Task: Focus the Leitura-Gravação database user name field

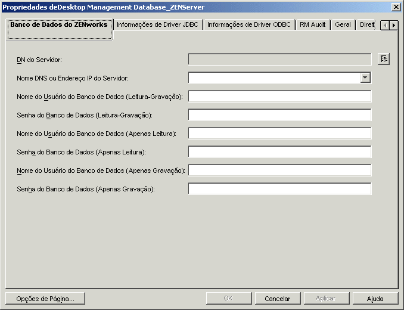Action: point(280,96)
